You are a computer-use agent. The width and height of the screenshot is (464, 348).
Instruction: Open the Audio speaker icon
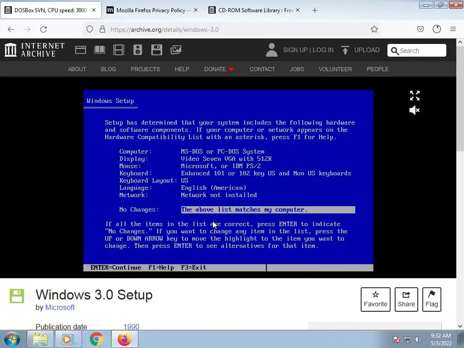point(138,50)
